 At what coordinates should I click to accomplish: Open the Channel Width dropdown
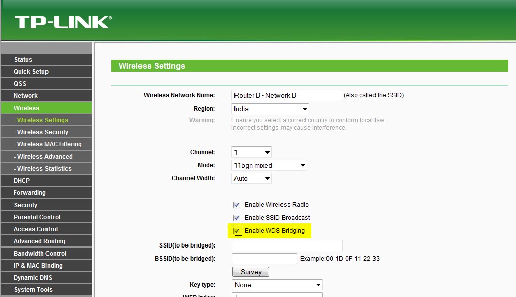click(251, 179)
